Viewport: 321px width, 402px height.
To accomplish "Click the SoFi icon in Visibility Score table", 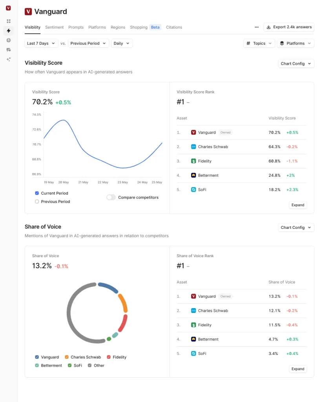I will [x=193, y=190].
